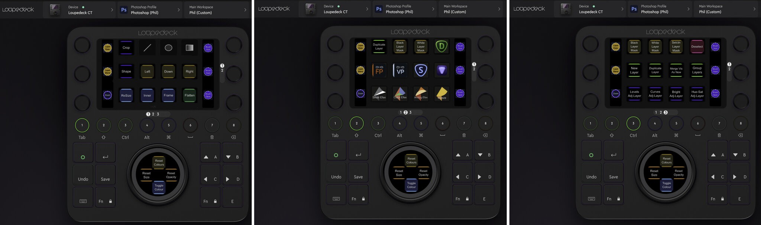Choose the Gradient square icon
Image resolution: width=761 pixels, height=225 pixels.
(190, 47)
